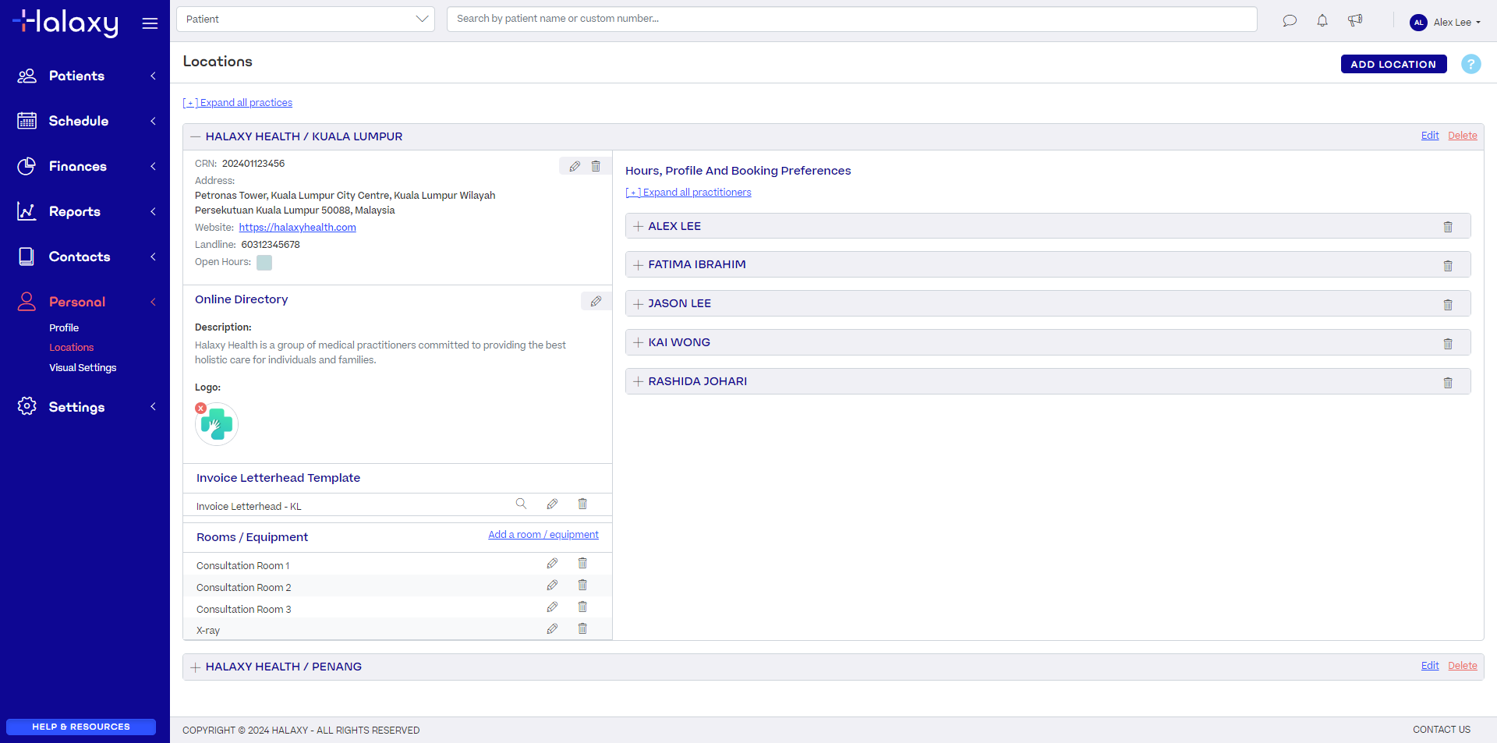
Task: Remove Jason Lee from location
Action: click(x=1448, y=305)
